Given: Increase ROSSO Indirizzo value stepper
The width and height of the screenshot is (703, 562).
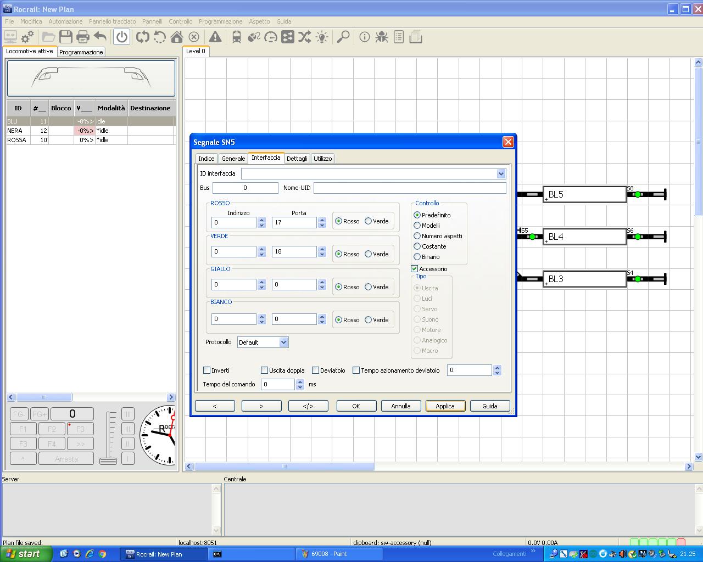Looking at the screenshot, I should [x=262, y=220].
